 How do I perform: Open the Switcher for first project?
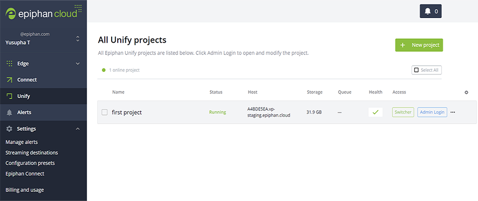point(403,112)
